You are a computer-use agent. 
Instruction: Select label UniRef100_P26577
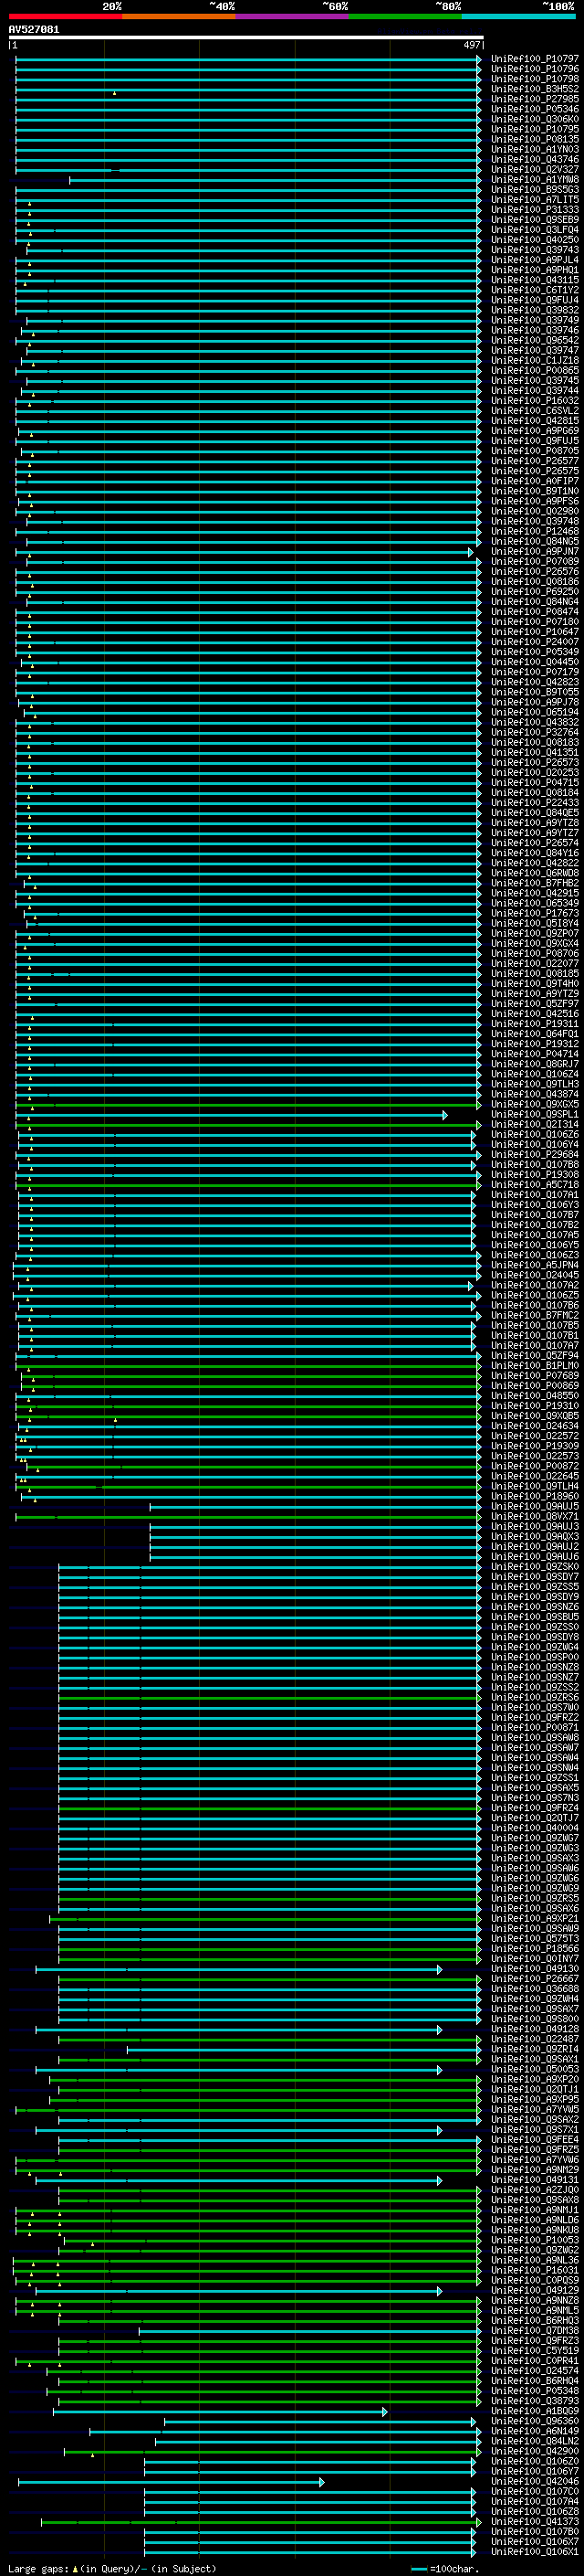(x=535, y=461)
